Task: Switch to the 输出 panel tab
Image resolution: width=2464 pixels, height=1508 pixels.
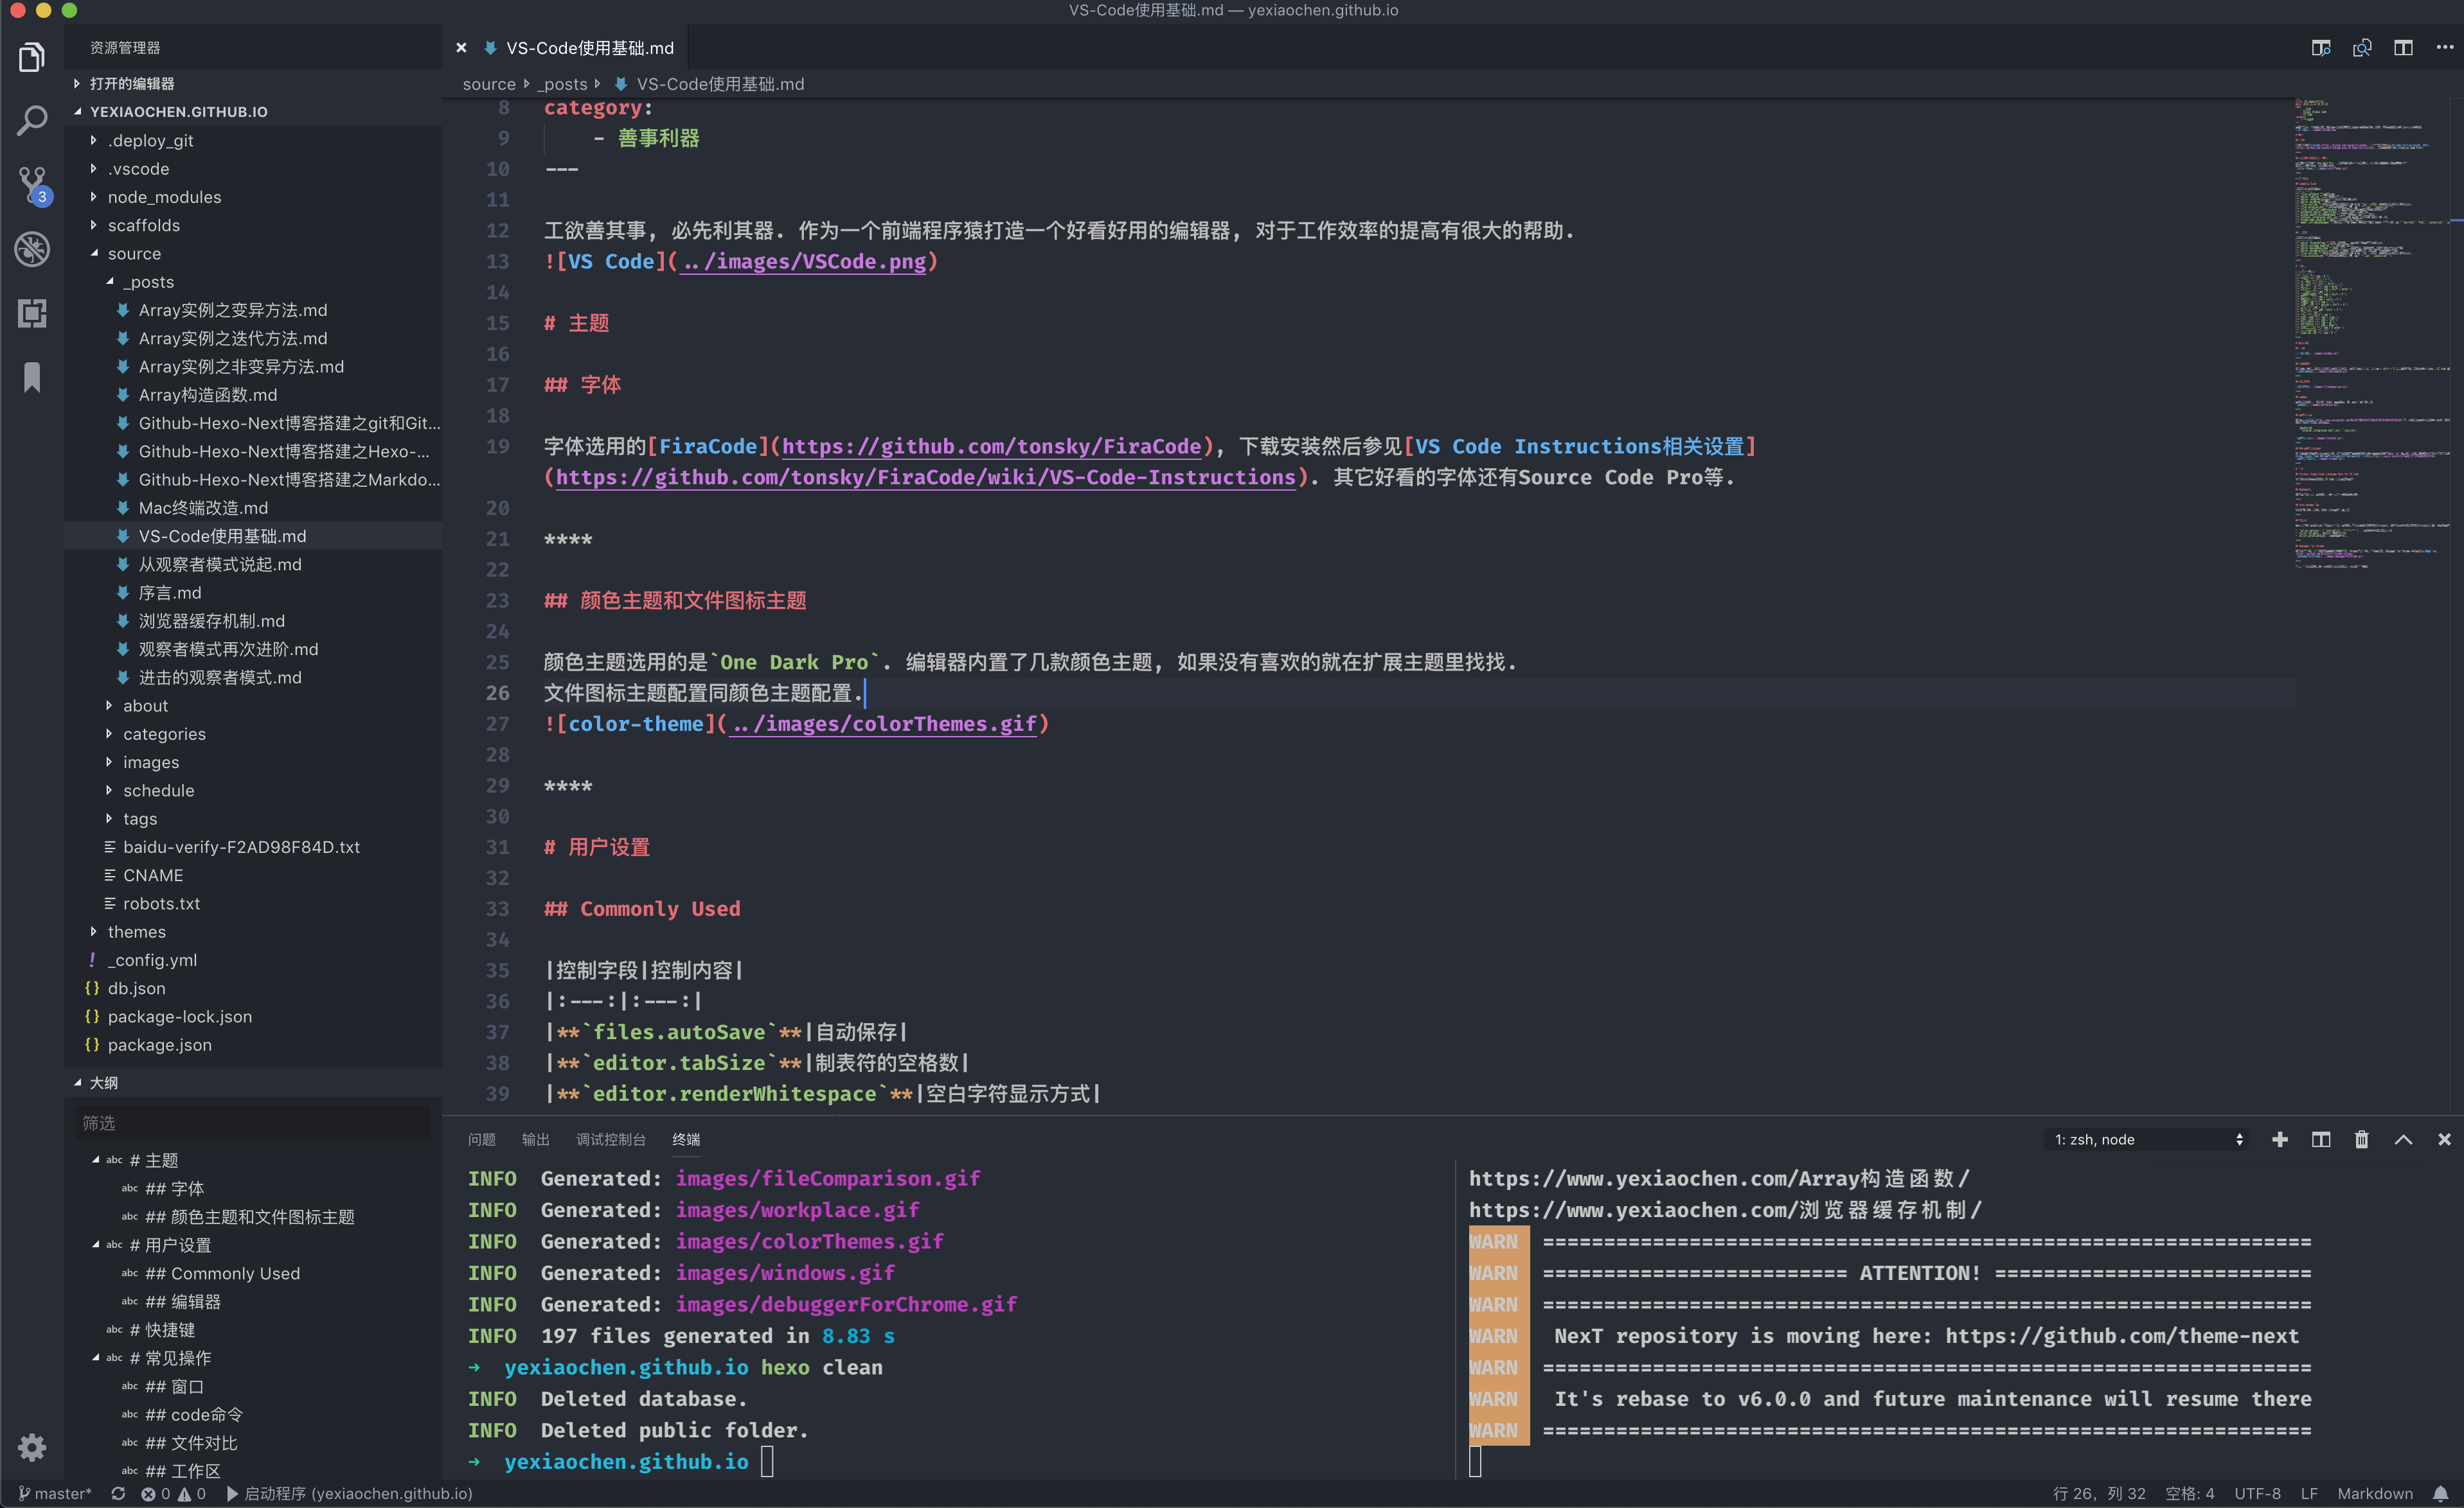Action: [535, 1139]
